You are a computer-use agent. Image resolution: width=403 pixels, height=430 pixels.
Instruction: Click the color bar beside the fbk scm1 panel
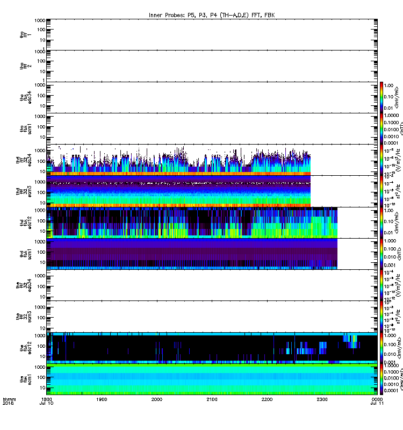pos(382,379)
